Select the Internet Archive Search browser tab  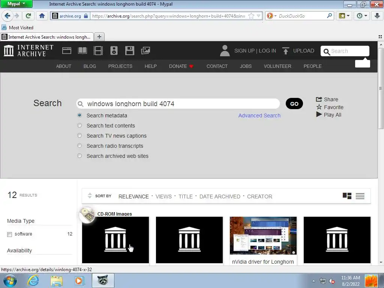(47, 37)
